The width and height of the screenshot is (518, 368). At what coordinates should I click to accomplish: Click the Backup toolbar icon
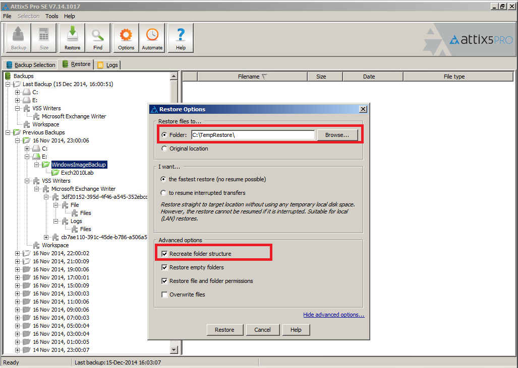(19, 34)
